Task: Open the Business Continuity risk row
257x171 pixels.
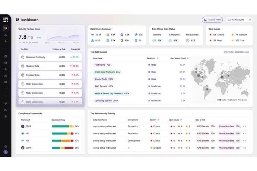Action: coord(51,57)
